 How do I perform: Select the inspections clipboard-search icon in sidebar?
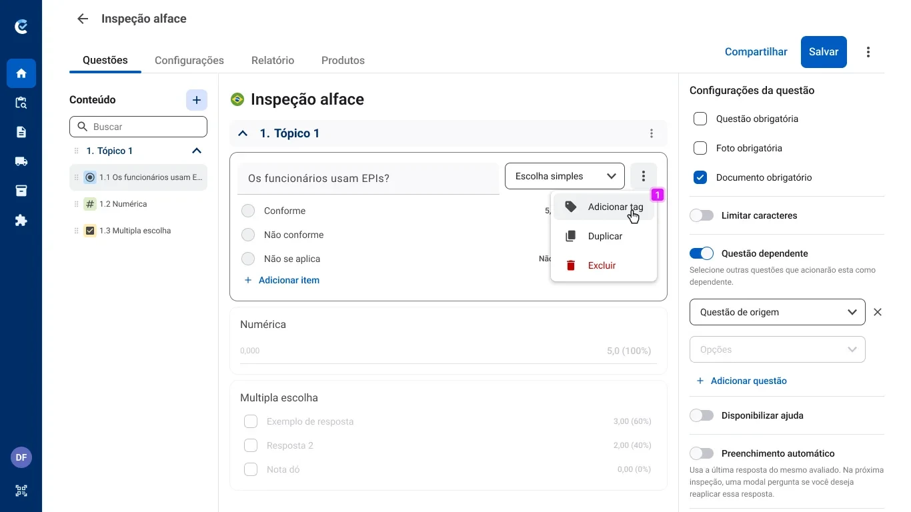click(21, 103)
